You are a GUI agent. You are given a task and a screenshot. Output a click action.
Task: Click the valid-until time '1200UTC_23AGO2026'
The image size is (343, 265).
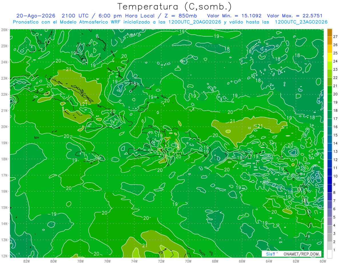(301, 22)
